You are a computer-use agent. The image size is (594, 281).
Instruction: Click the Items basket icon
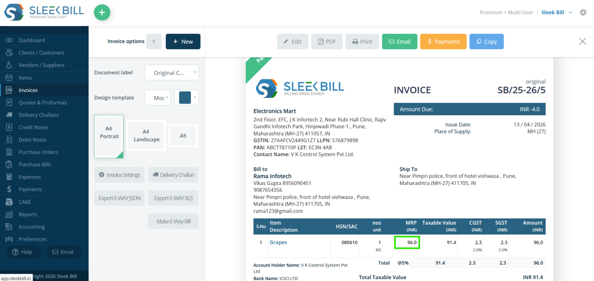9,78
